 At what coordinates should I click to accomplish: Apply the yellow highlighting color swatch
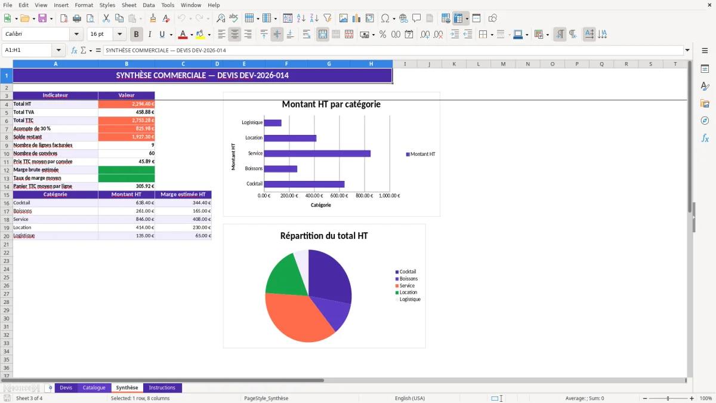pyautogui.click(x=200, y=35)
